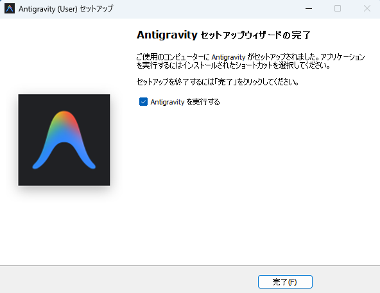Click the paragraph starting with ご使用のコンピューターに

point(250,61)
